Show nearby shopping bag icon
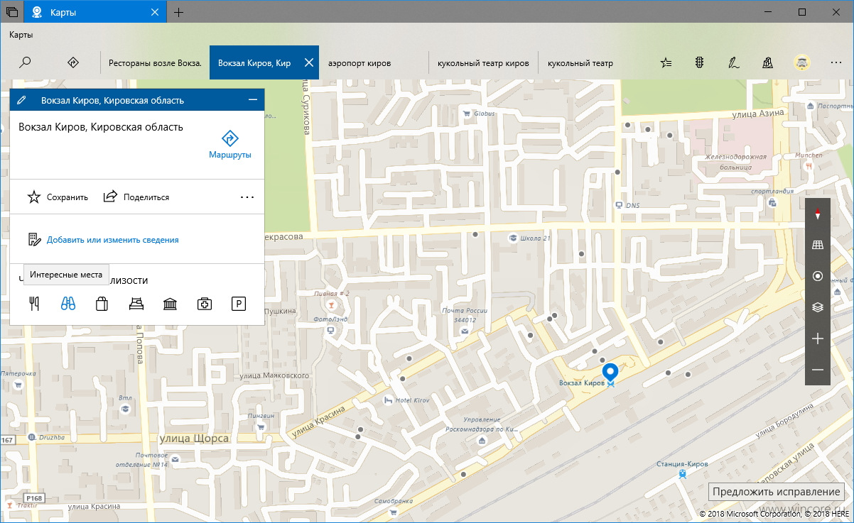The width and height of the screenshot is (854, 523). click(102, 304)
